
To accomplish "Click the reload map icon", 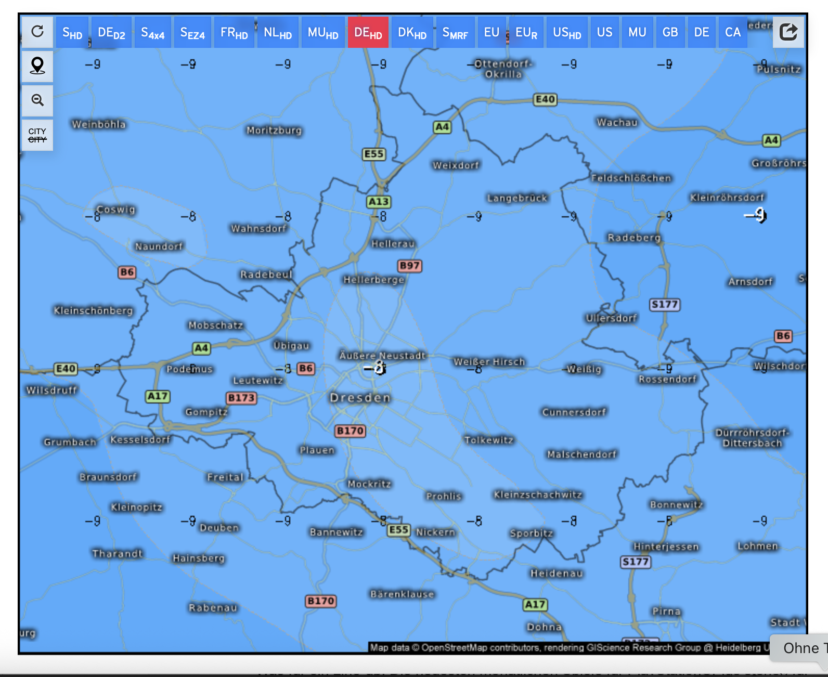I will (37, 32).
